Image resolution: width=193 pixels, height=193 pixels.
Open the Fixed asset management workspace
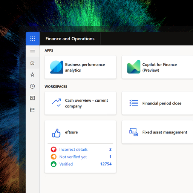point(157,132)
